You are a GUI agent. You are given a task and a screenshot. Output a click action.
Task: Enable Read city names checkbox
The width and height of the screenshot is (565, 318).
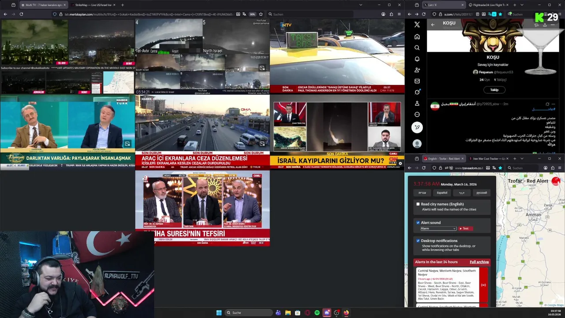pos(418,204)
